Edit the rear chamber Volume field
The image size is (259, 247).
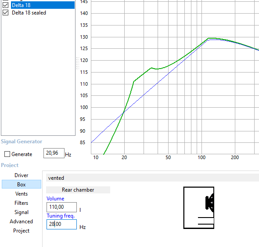pyautogui.click(x=61, y=207)
